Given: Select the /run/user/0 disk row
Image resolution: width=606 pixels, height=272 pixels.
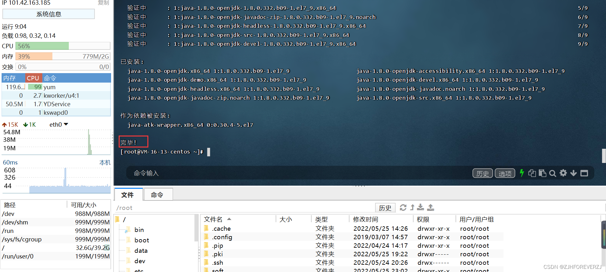Looking at the screenshot, I should tap(56, 256).
